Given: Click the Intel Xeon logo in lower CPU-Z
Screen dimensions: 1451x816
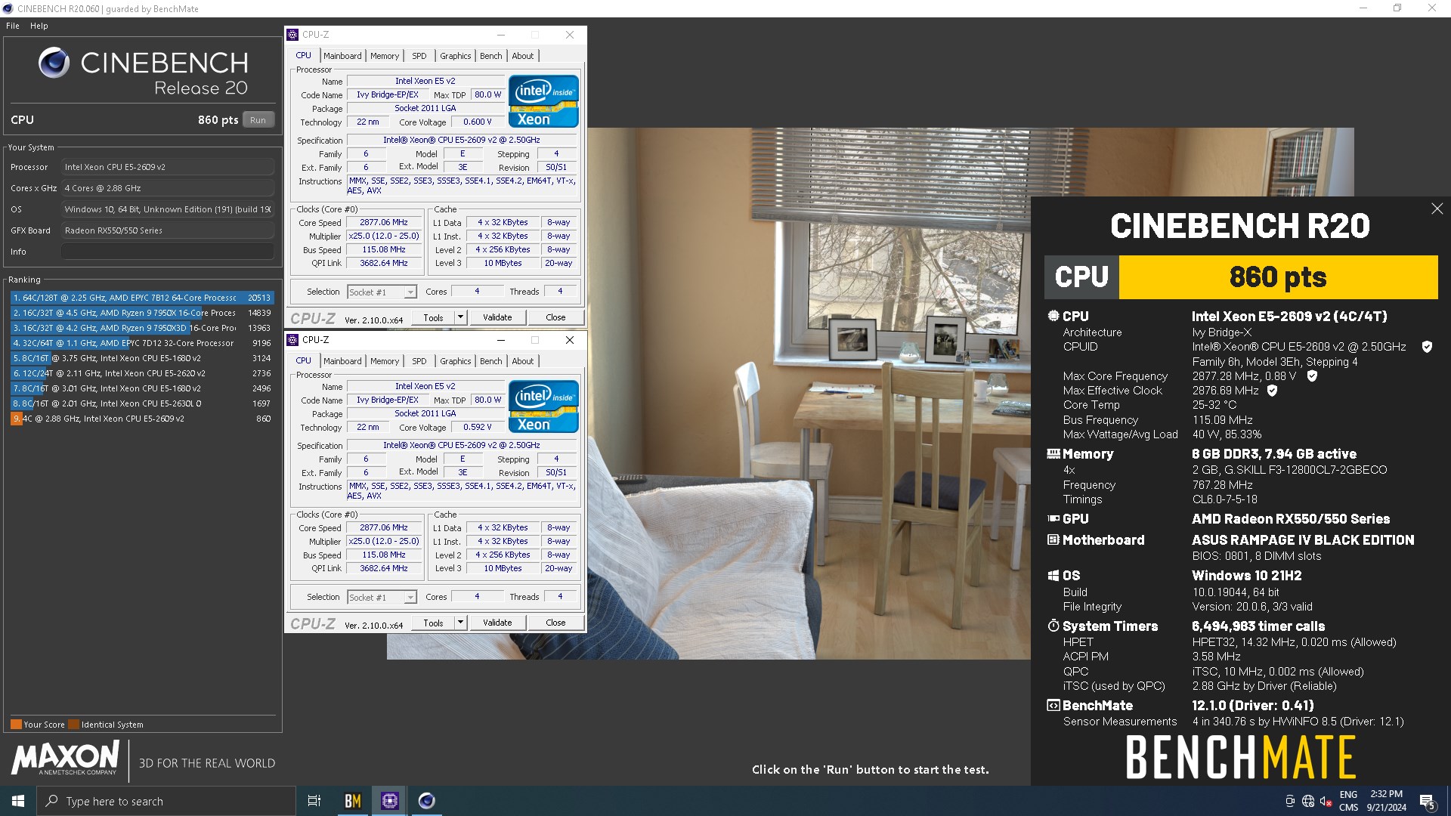Looking at the screenshot, I should (543, 406).
